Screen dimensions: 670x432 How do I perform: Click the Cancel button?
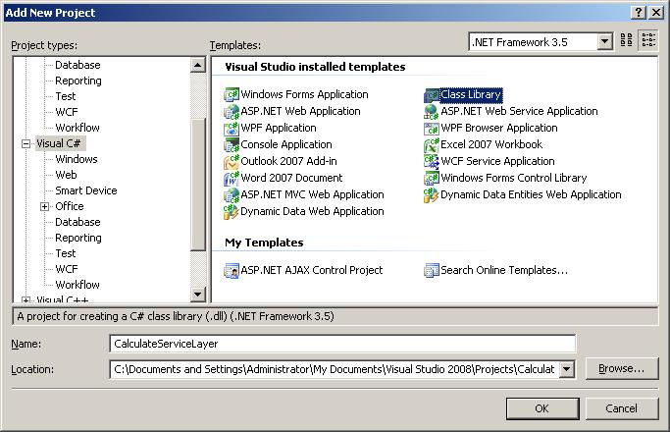tap(621, 408)
